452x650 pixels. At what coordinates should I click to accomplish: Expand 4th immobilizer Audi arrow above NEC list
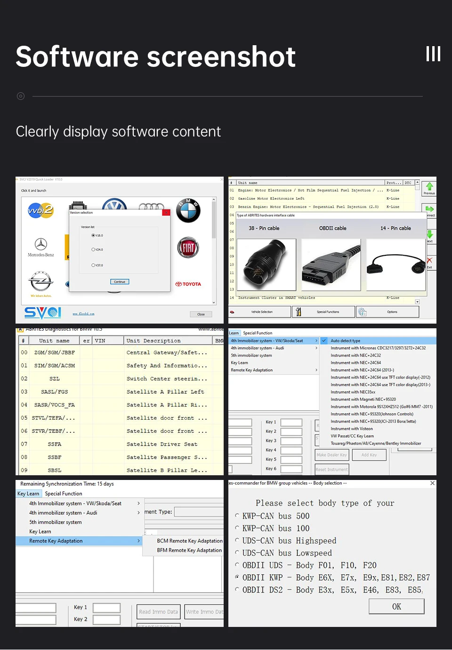(316, 348)
